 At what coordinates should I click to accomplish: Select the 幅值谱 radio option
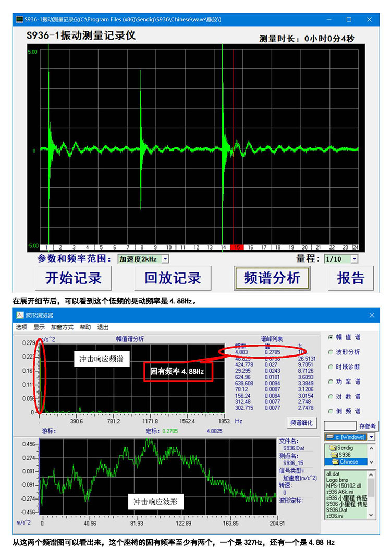click(x=331, y=337)
